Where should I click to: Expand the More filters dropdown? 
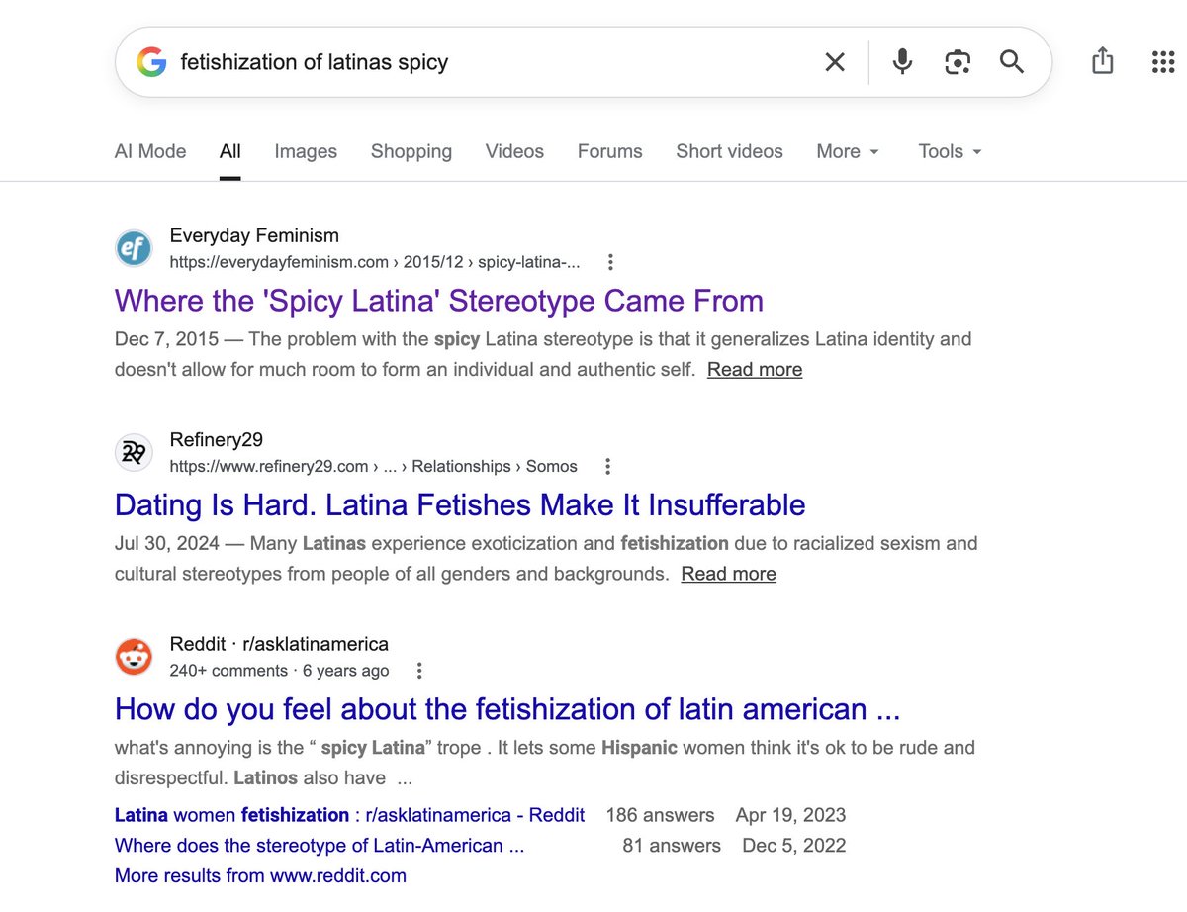[x=848, y=151]
